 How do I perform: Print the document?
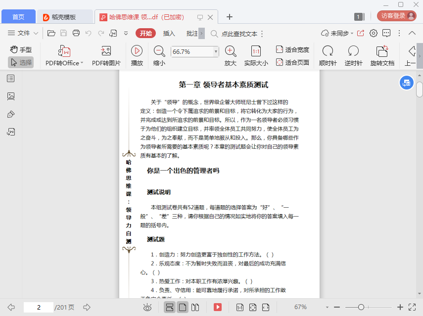76,33
